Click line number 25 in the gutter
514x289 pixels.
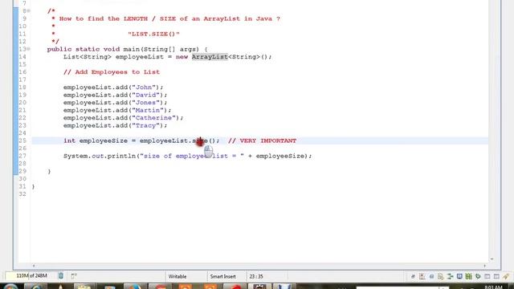click(22, 141)
